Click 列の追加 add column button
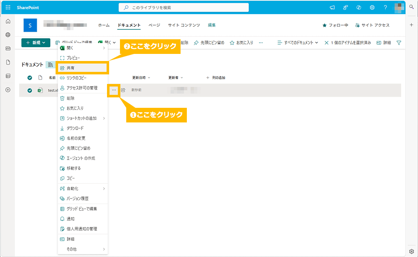 tap(216, 78)
